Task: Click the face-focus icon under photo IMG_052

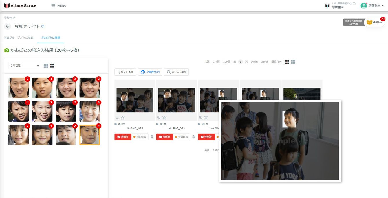Action: pos(164,118)
